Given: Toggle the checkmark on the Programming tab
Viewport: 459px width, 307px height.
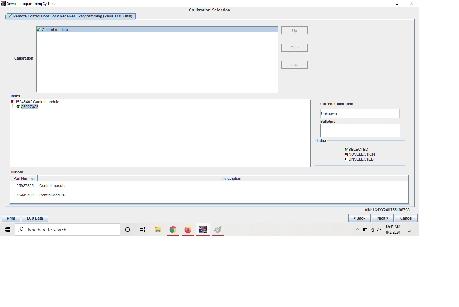Looking at the screenshot, I should 10,16.
